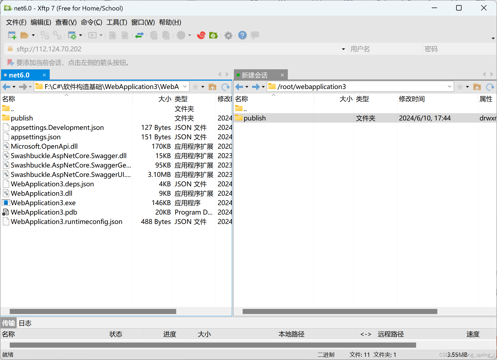This screenshot has height=360, width=497.
Task: Select Microsoft.OpenApi.dll file
Action: pyautogui.click(x=116, y=146)
